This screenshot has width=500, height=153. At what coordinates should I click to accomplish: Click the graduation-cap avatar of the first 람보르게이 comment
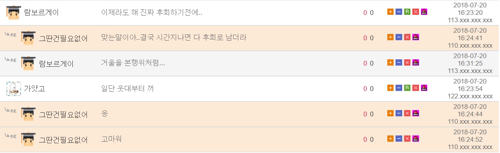(14, 12)
